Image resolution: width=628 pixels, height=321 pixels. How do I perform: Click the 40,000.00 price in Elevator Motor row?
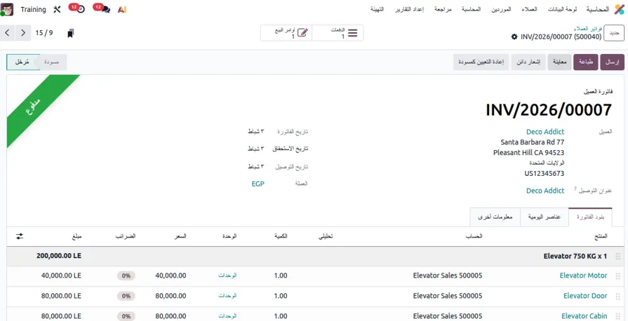(171, 276)
